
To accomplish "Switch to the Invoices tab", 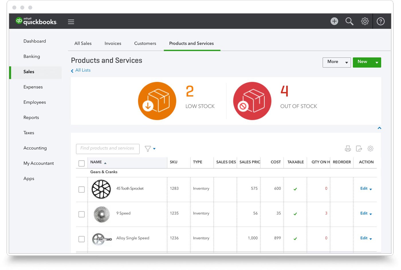I will click(x=113, y=44).
